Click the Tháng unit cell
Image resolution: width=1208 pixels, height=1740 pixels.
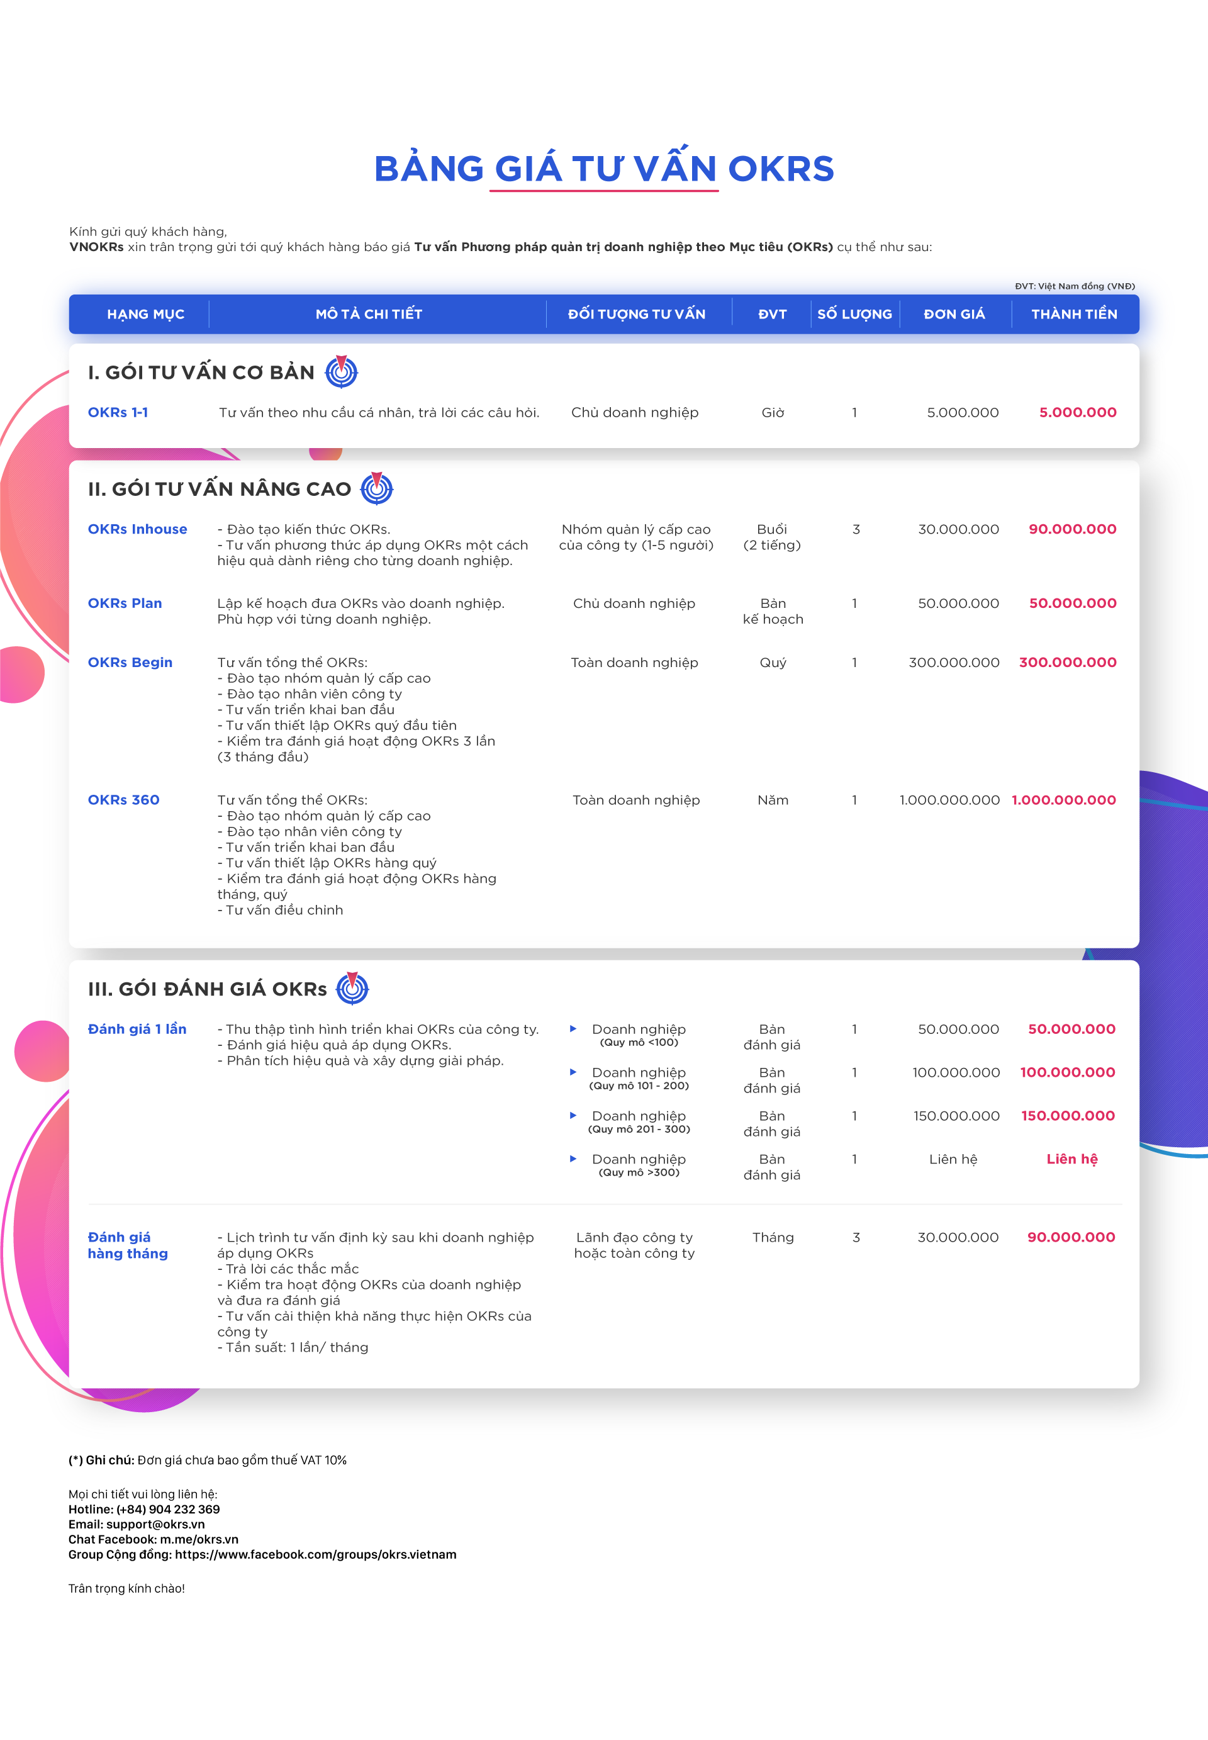pos(773,1237)
